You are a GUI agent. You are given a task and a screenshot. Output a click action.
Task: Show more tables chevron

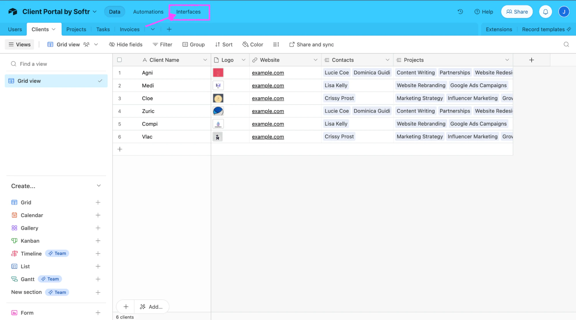pos(153,29)
